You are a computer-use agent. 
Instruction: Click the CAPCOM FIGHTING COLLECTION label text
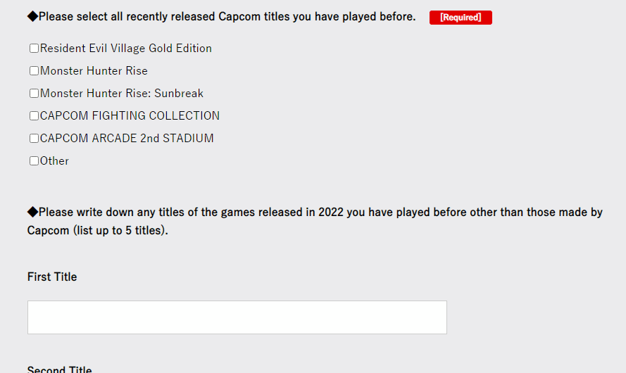click(130, 115)
